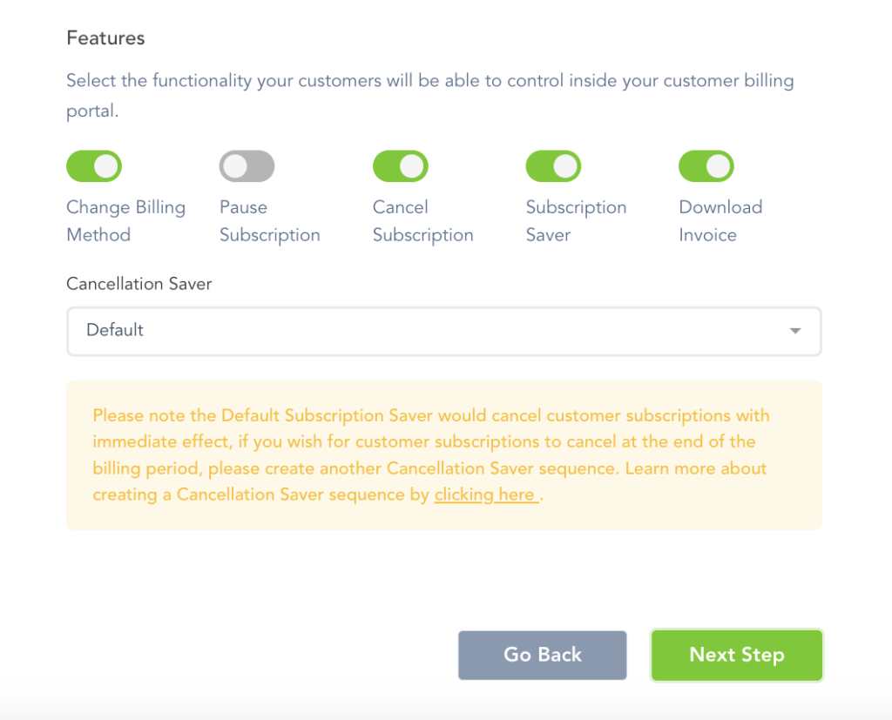Screen dimensions: 892x720
Task: Click the 'Cancellation Saver' field label
Action: coord(139,284)
